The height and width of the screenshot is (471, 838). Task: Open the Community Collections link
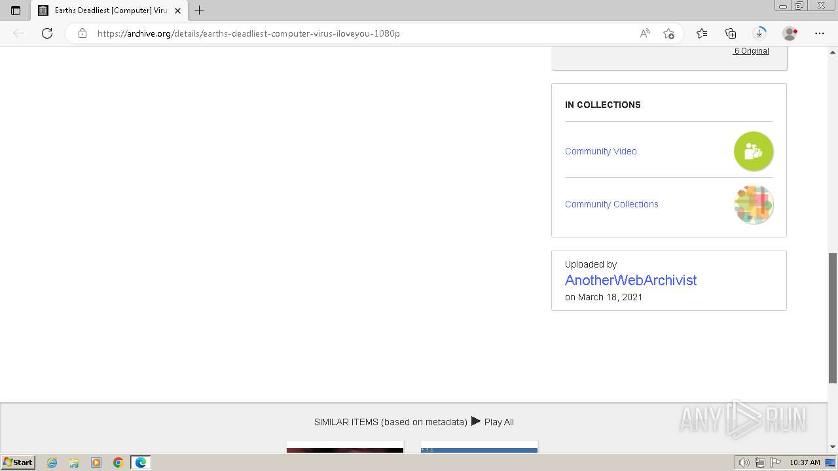pos(611,204)
